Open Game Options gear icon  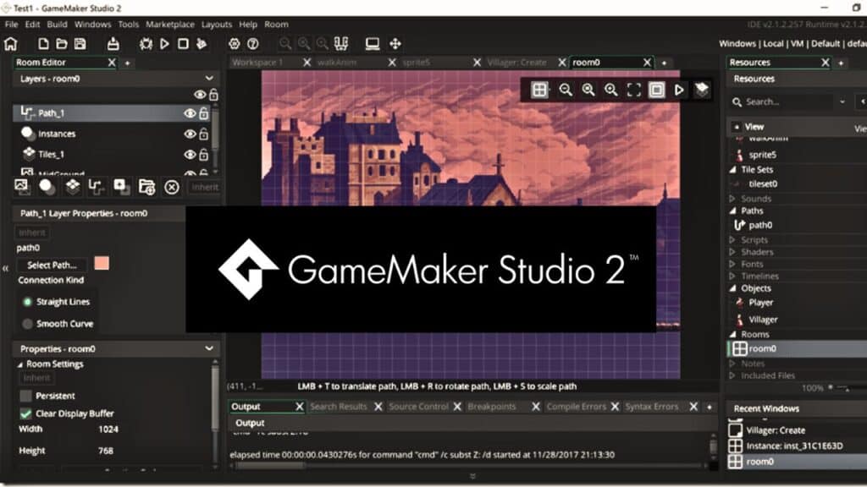coord(235,44)
